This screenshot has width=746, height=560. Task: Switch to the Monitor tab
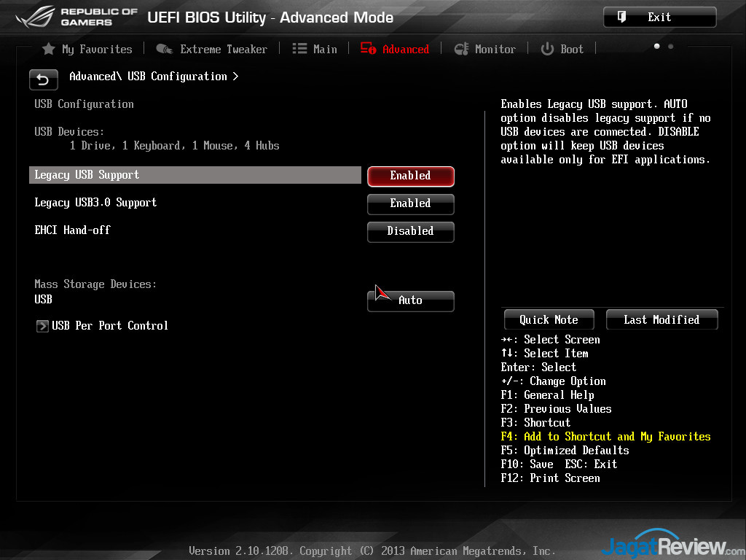tap(495, 49)
